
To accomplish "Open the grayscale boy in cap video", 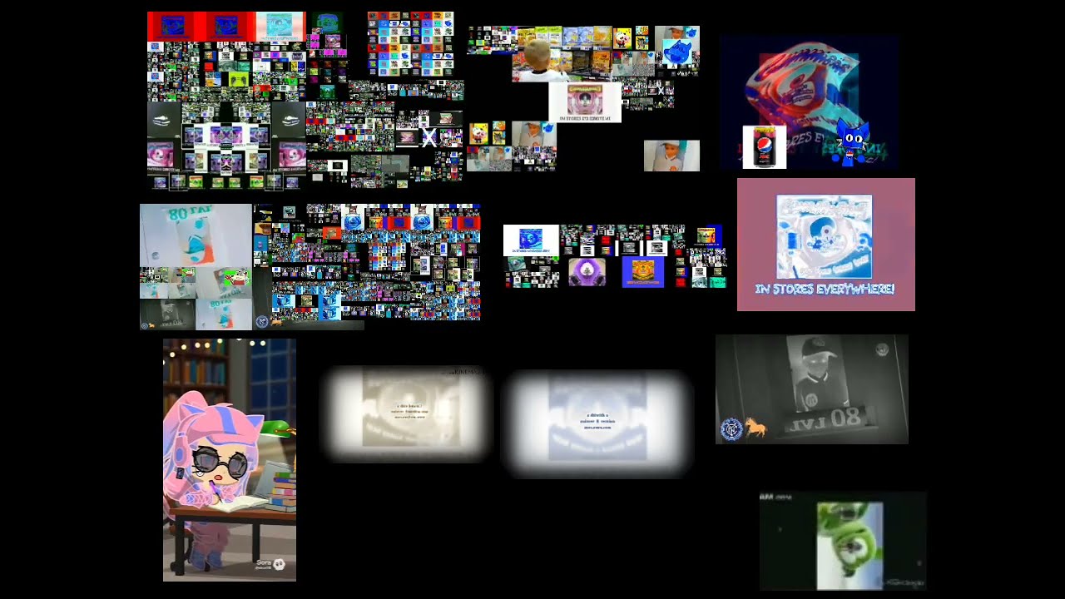I will (812, 389).
